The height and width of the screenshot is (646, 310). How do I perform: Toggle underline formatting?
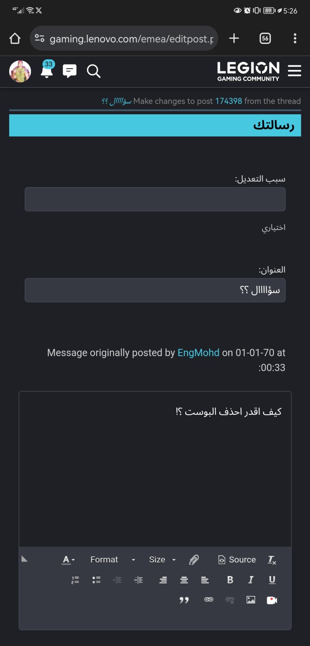click(x=271, y=580)
